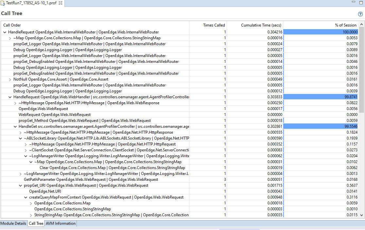Click the scrollbar down arrow
365x230 pixels.
click(x=362, y=215)
